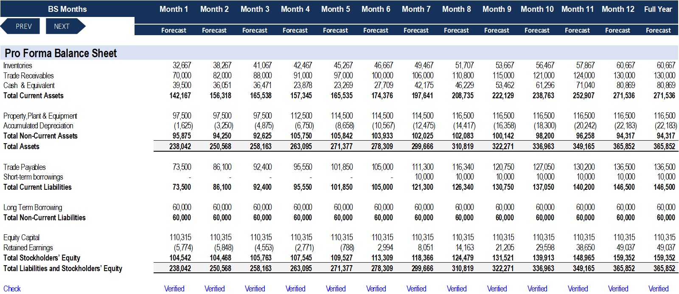Screen dimensions: 679x294
Task: Select the Trade Receivables row label
Action: point(28,75)
